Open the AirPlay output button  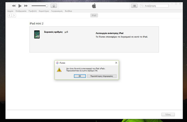point(54,6)
